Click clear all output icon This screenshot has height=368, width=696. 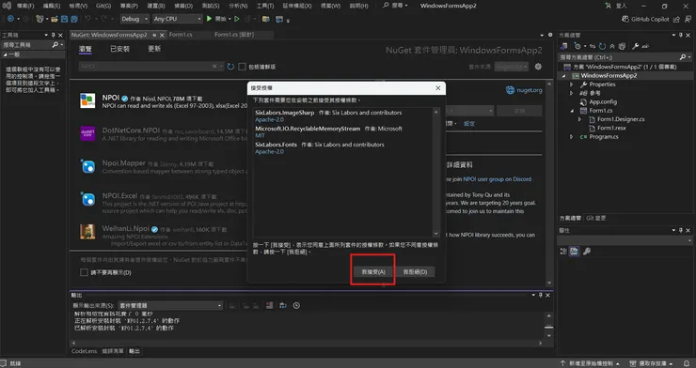point(269,305)
